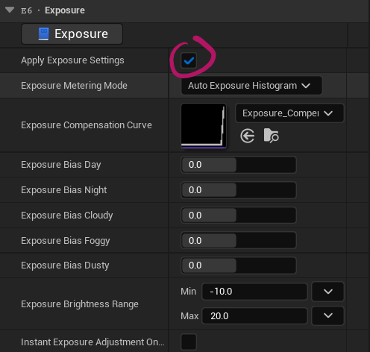Click the Exposure documentation button
This screenshot has height=352, width=370.
pos(72,34)
